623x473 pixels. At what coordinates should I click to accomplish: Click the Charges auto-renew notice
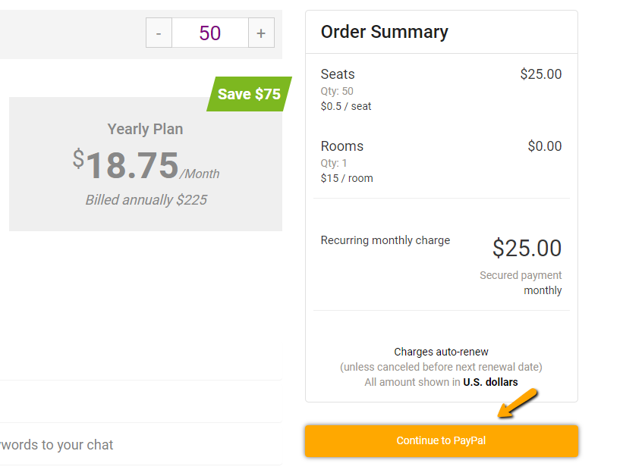pos(441,352)
